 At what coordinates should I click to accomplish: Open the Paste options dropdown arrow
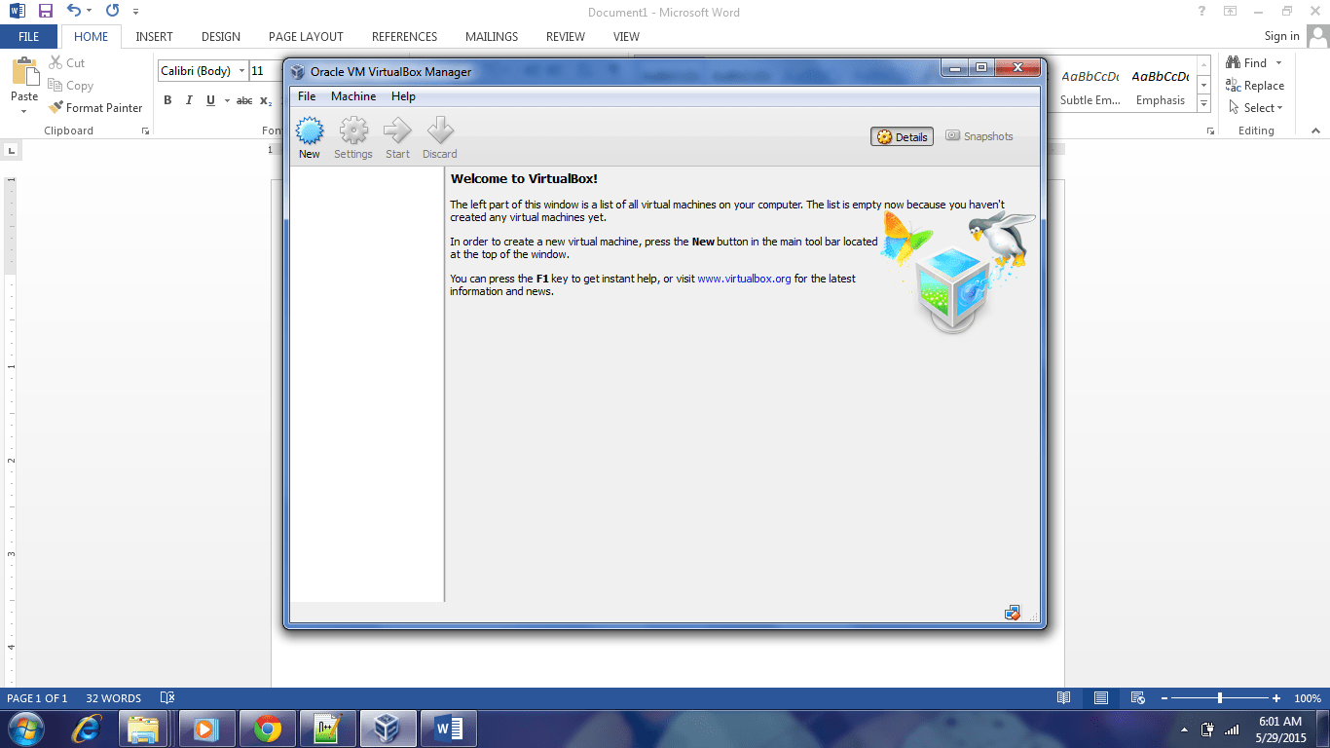pyautogui.click(x=24, y=110)
